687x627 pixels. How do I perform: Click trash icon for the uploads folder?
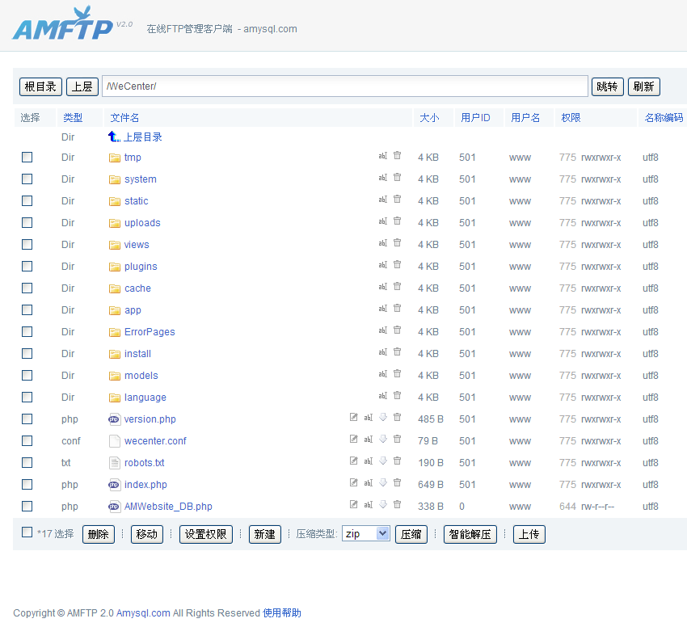click(x=397, y=221)
